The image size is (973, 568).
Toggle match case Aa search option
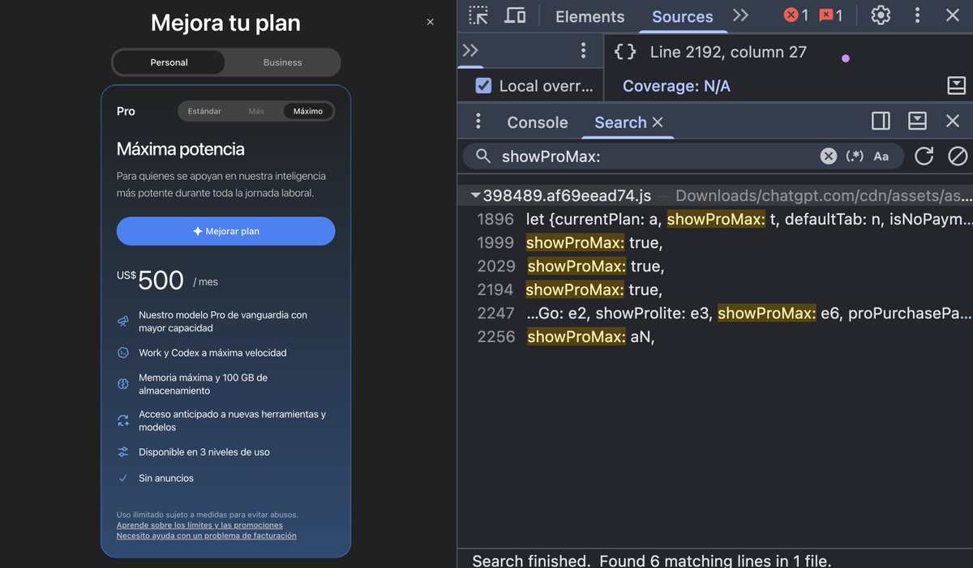(x=881, y=156)
